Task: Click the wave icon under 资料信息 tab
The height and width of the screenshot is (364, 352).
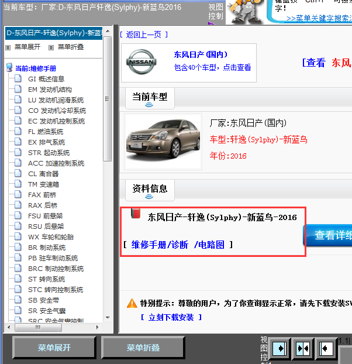Action: (149, 197)
